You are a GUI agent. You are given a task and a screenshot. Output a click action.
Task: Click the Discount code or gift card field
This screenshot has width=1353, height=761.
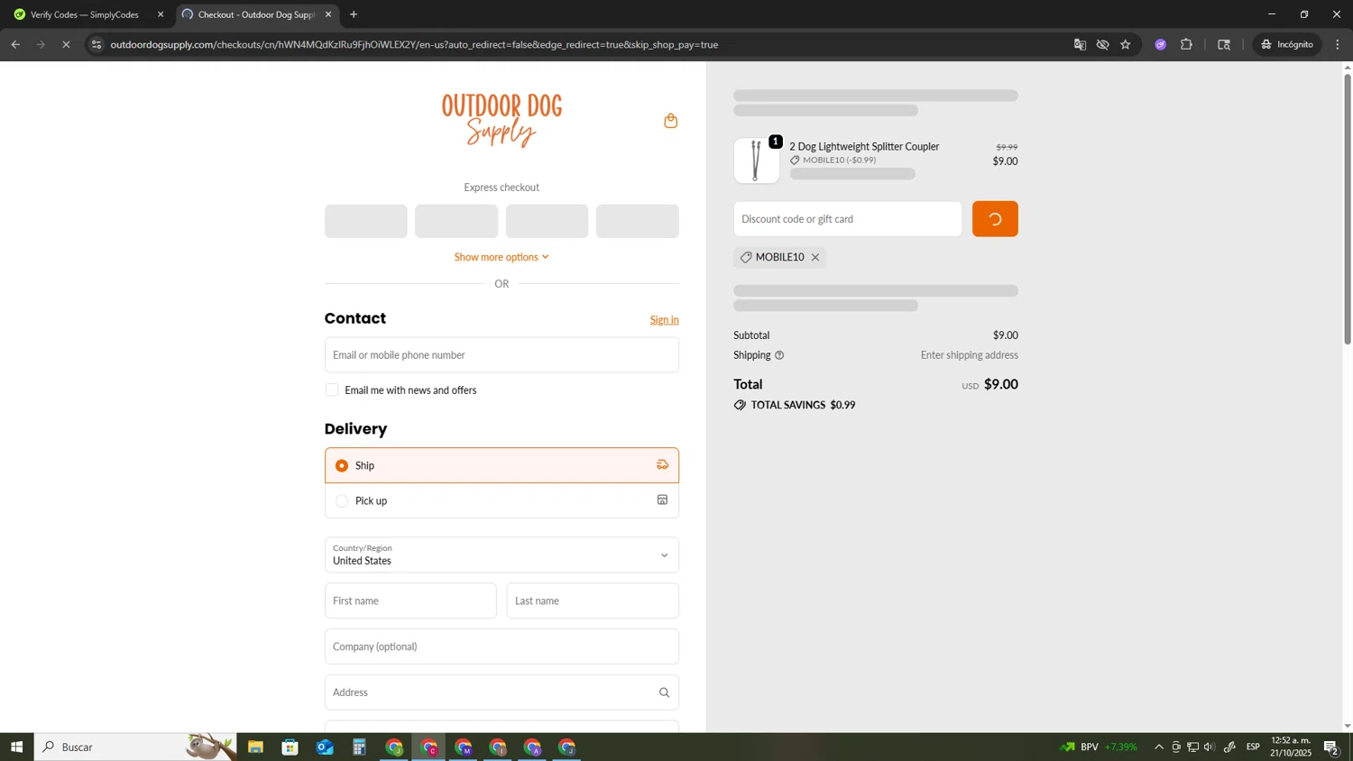tap(848, 219)
